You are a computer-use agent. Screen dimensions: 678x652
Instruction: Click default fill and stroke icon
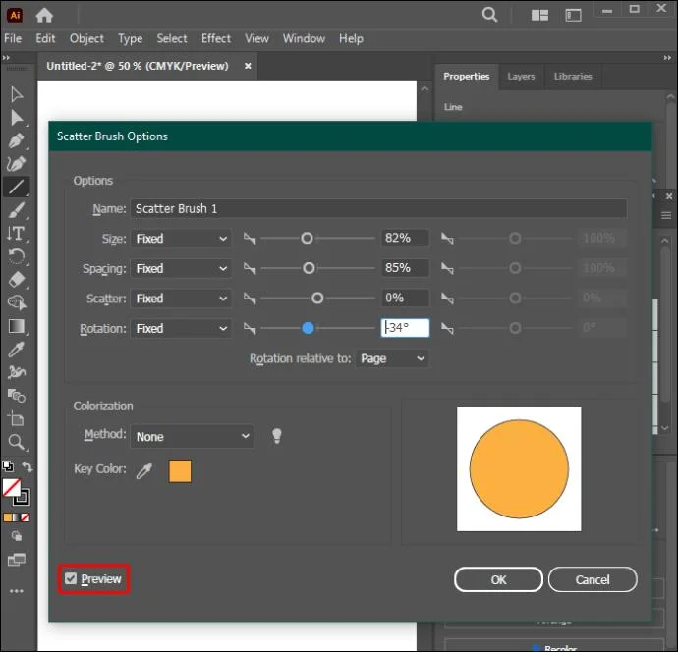click(x=7, y=466)
